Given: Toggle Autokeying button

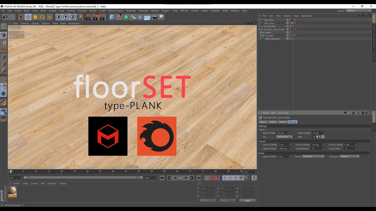Looking at the screenshot, I should click(x=212, y=178).
